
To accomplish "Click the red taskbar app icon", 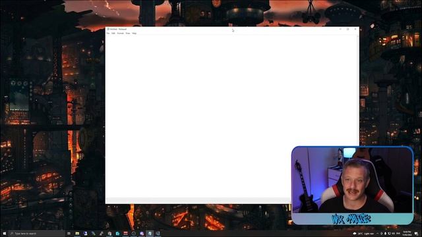I will pyautogui.click(x=125, y=234).
